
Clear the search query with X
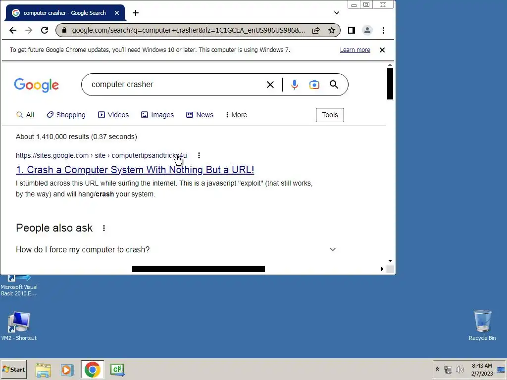pyautogui.click(x=270, y=85)
